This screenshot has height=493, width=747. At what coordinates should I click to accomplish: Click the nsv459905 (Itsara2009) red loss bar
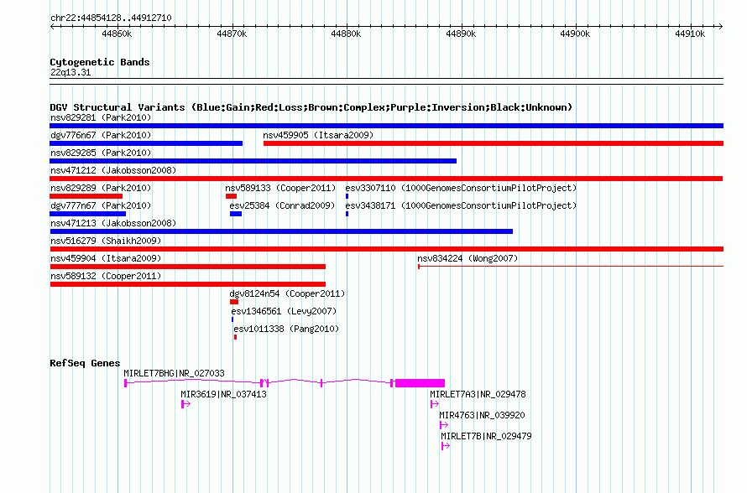494,143
